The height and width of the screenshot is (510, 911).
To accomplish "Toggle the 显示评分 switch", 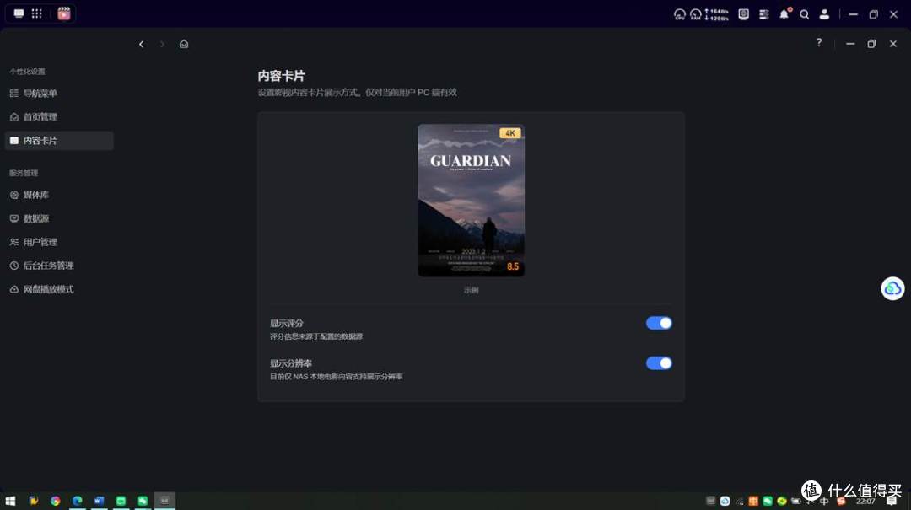I will click(x=659, y=323).
